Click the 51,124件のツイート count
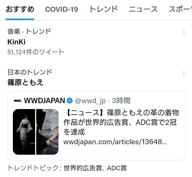 36,52
